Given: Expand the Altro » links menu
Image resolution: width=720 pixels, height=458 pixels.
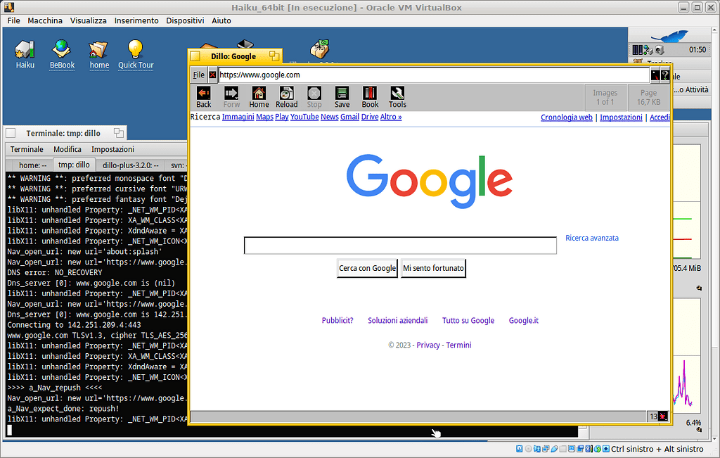Looking at the screenshot, I should pos(391,117).
